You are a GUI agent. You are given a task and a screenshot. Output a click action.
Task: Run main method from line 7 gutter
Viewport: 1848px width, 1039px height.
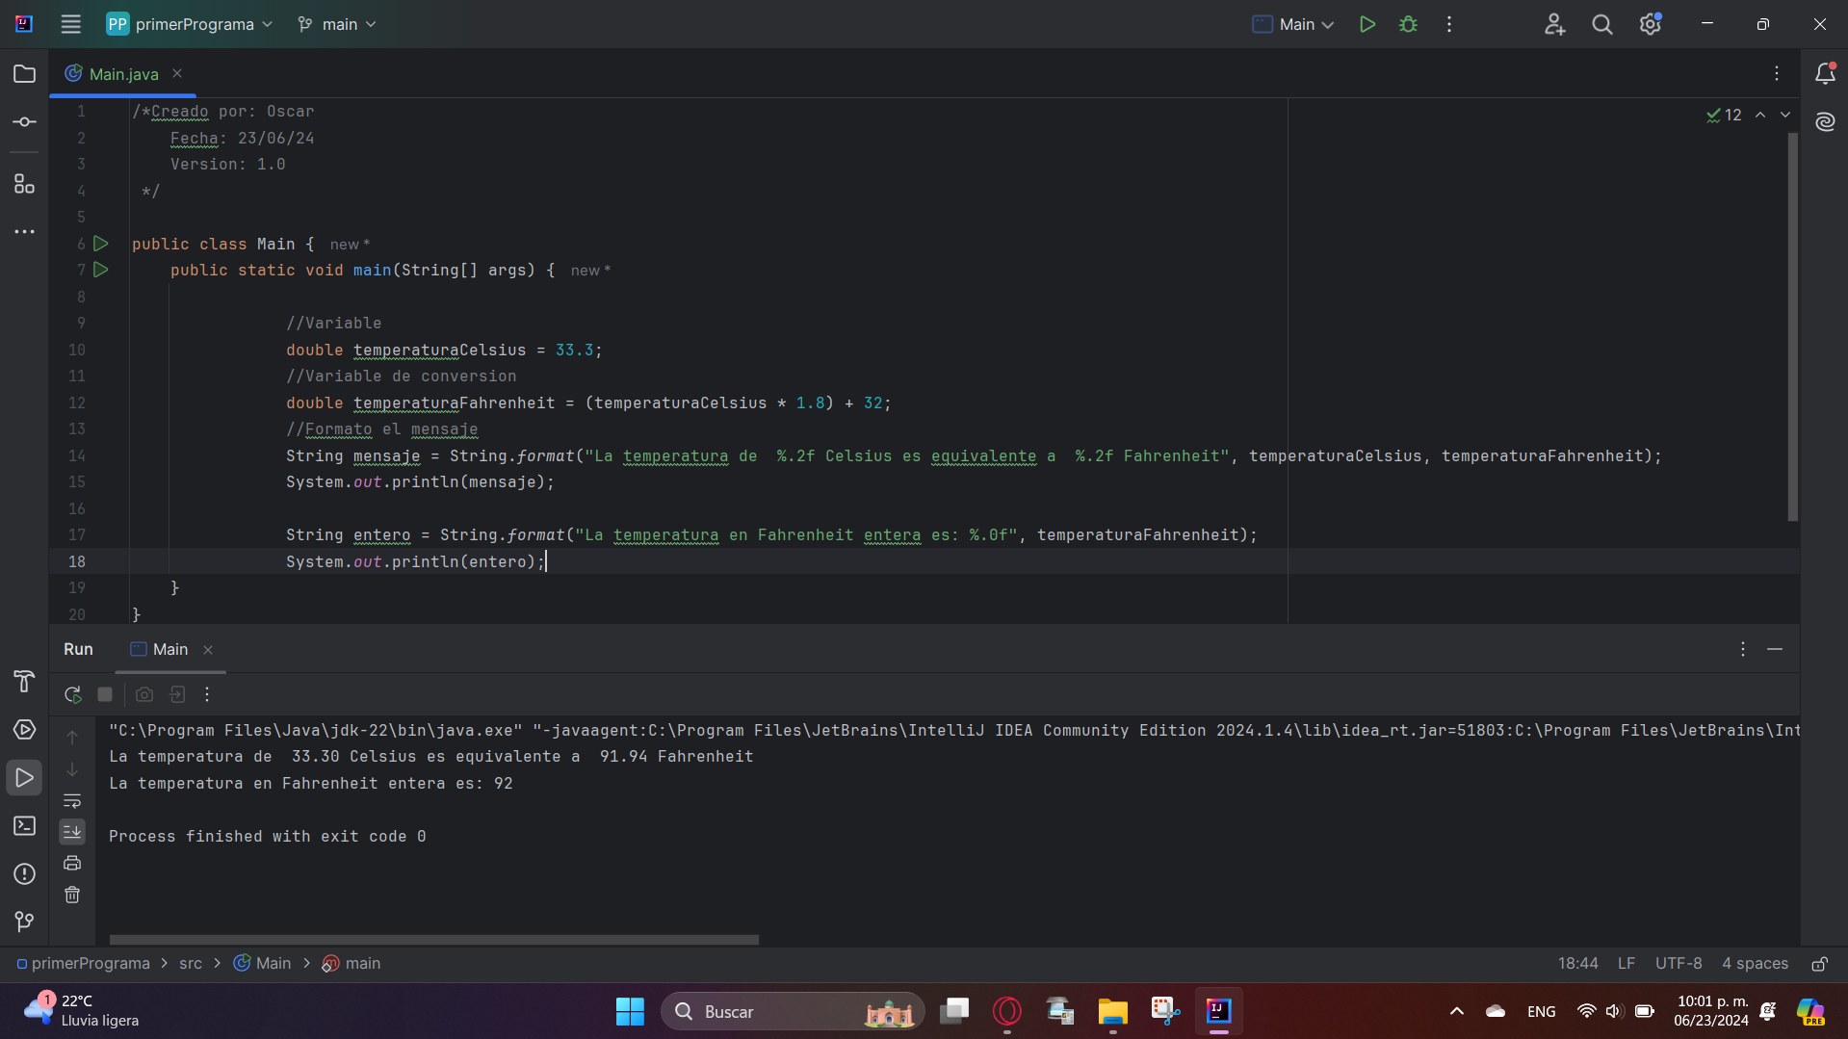click(x=100, y=271)
